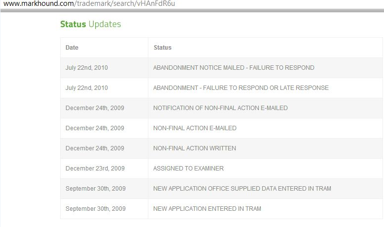Click the Date column header
384x227 pixels.
[x=72, y=48]
